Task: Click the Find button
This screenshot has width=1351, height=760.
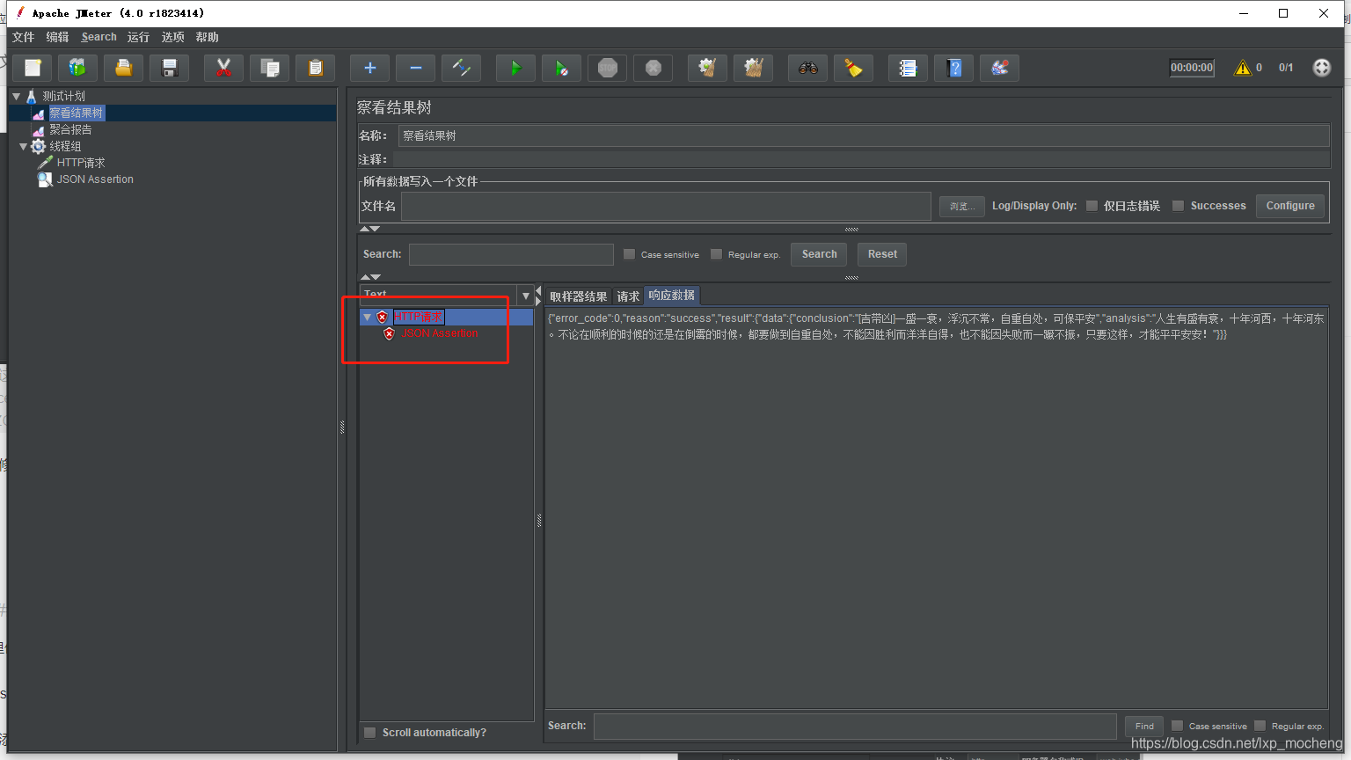Action: pos(1144,727)
